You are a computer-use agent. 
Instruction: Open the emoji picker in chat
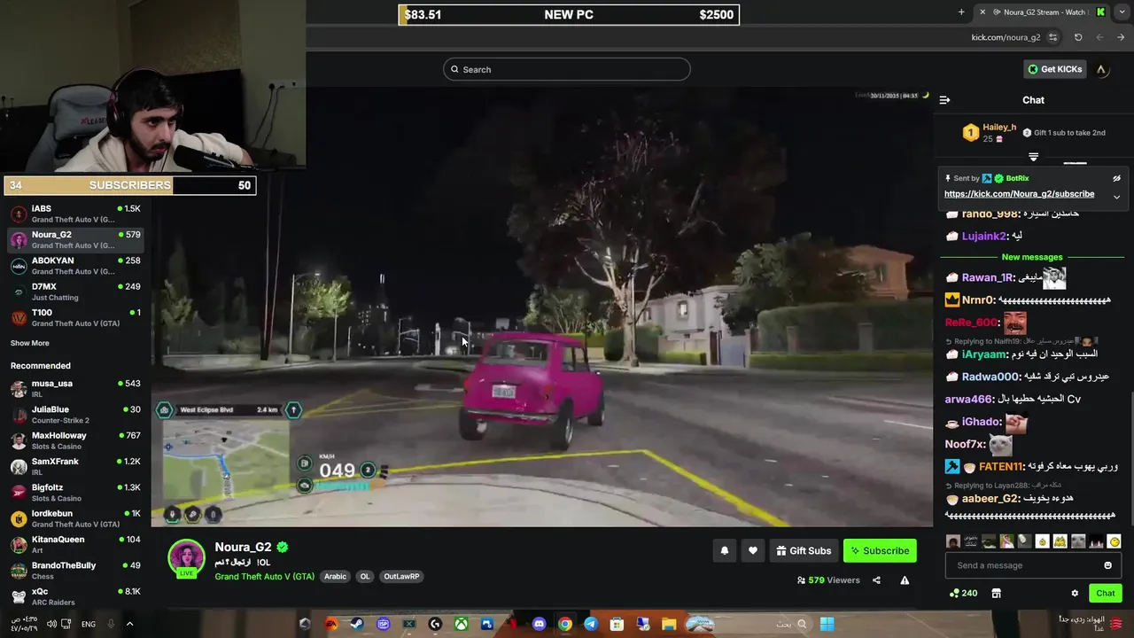1107,565
